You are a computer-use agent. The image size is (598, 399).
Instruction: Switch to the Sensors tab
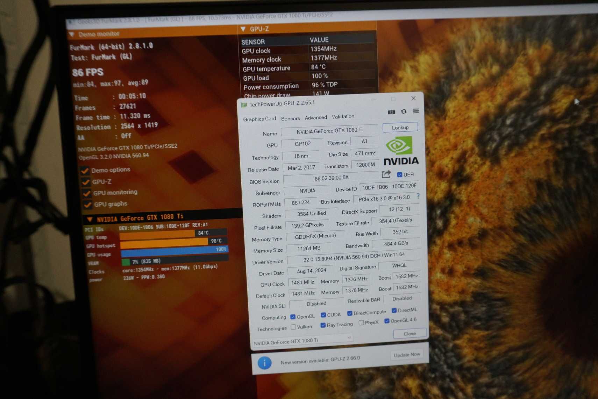pos(290,118)
